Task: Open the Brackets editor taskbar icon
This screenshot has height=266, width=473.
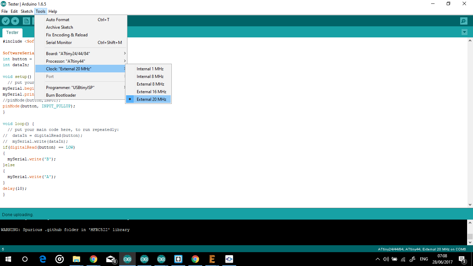Action: coord(178,259)
